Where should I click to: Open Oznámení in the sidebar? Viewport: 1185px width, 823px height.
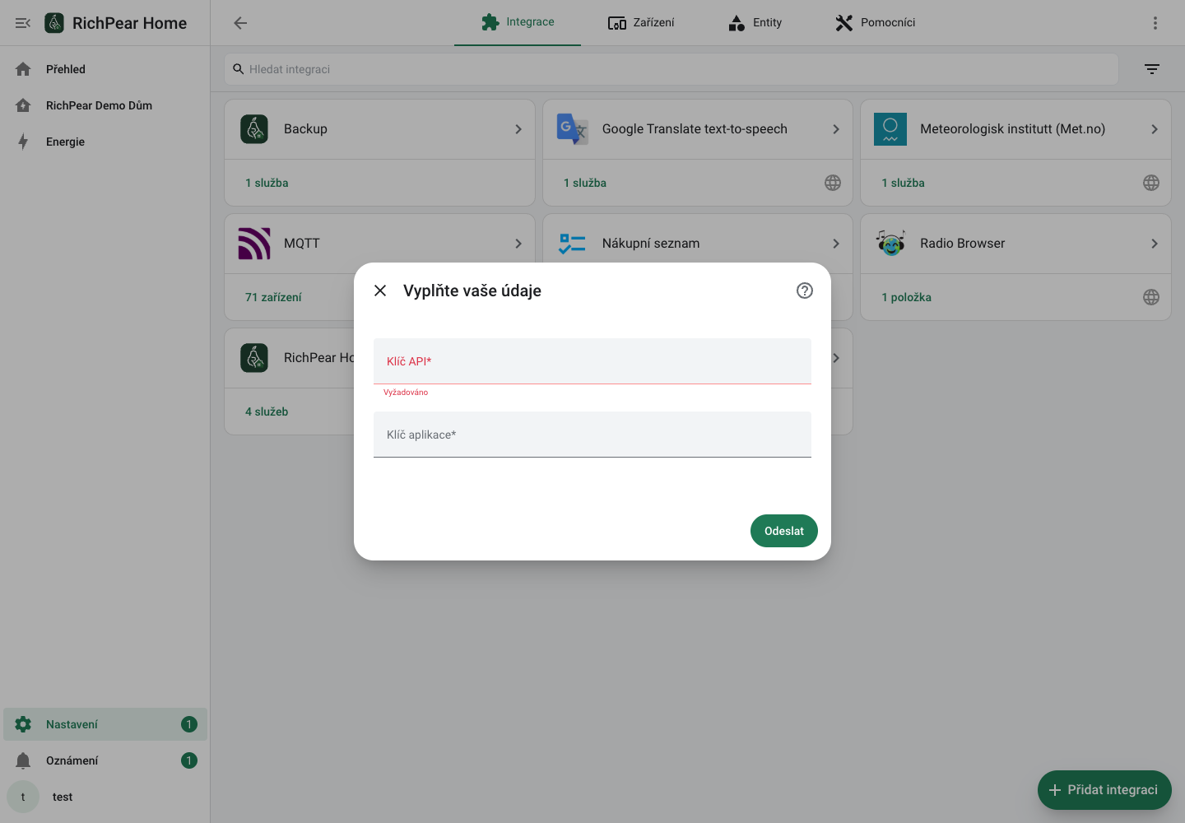[x=105, y=760]
